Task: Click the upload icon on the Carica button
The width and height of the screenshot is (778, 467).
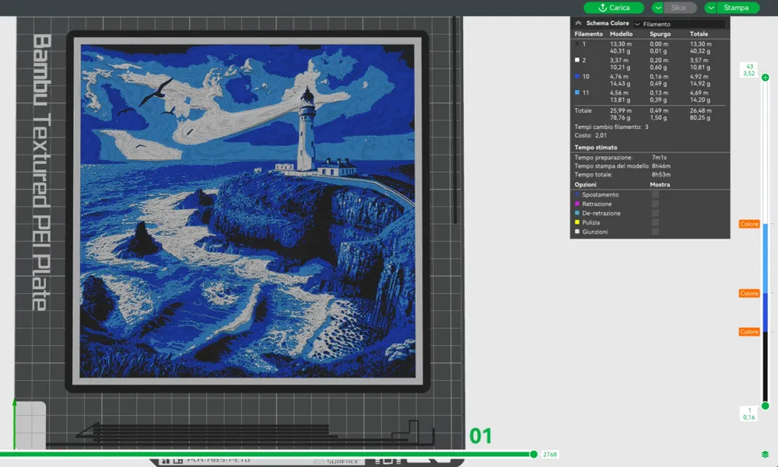Action: click(x=602, y=8)
